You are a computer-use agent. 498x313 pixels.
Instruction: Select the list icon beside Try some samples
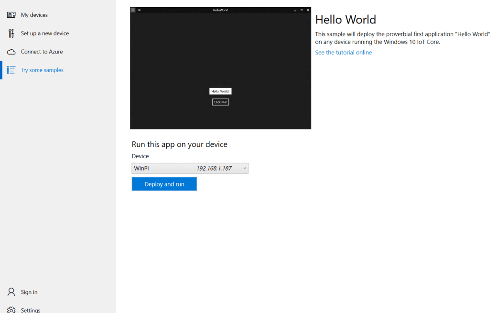coord(11,70)
